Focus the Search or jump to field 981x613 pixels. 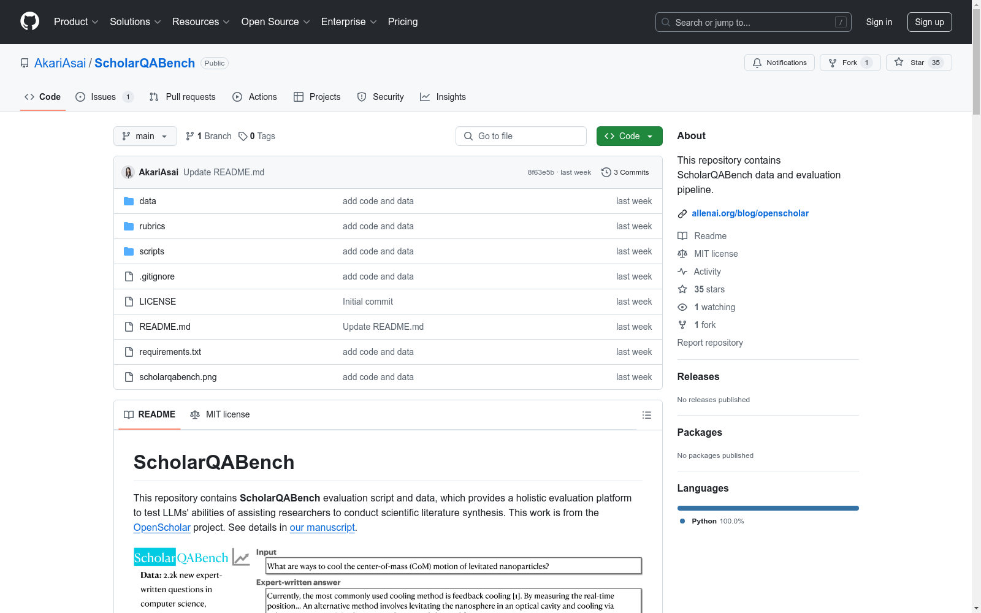pyautogui.click(x=753, y=22)
